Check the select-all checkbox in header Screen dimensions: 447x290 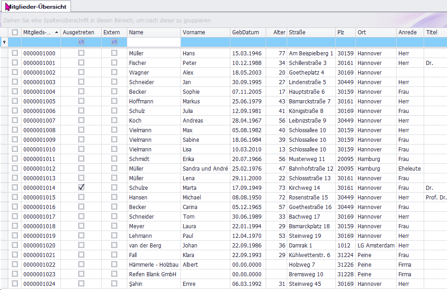pos(15,32)
